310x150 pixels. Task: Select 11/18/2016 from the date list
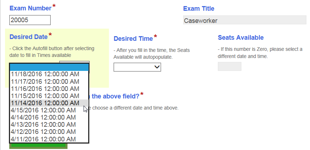[x=45, y=74]
